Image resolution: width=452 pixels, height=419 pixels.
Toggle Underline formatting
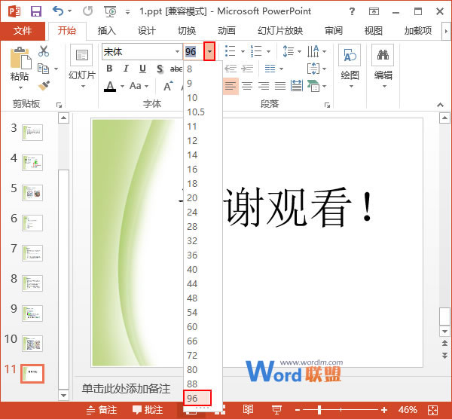pyautogui.click(x=142, y=69)
